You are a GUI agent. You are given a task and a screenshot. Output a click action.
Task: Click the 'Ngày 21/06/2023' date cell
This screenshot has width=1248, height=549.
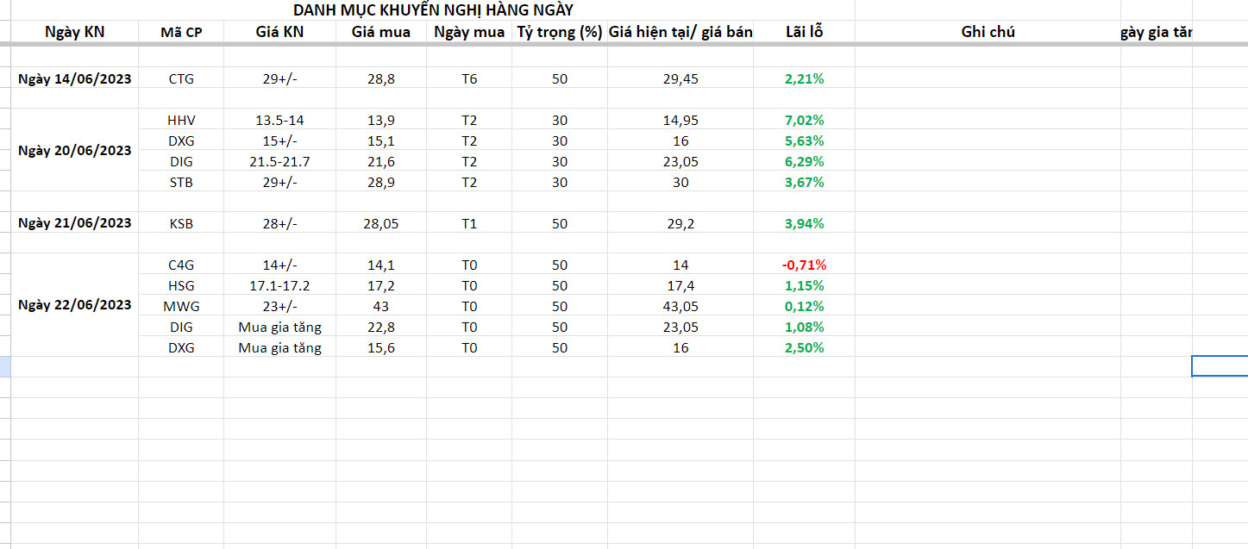pos(74,223)
